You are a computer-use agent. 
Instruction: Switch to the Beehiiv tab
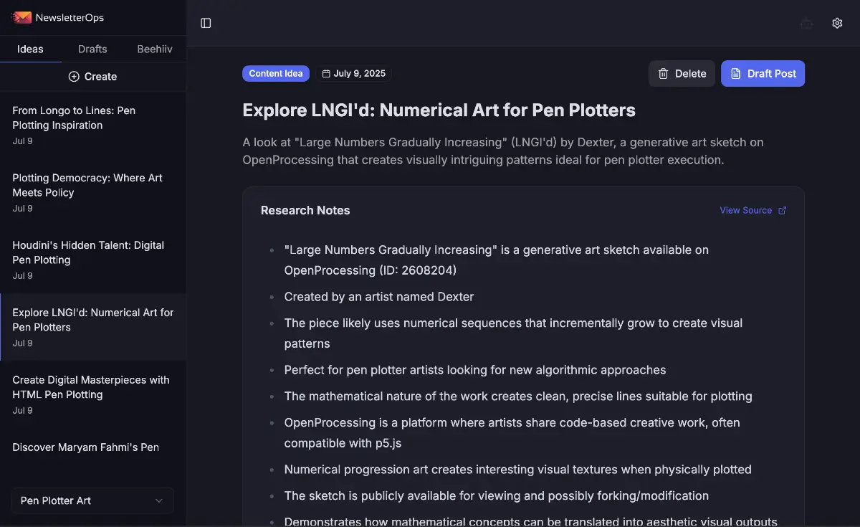click(155, 49)
